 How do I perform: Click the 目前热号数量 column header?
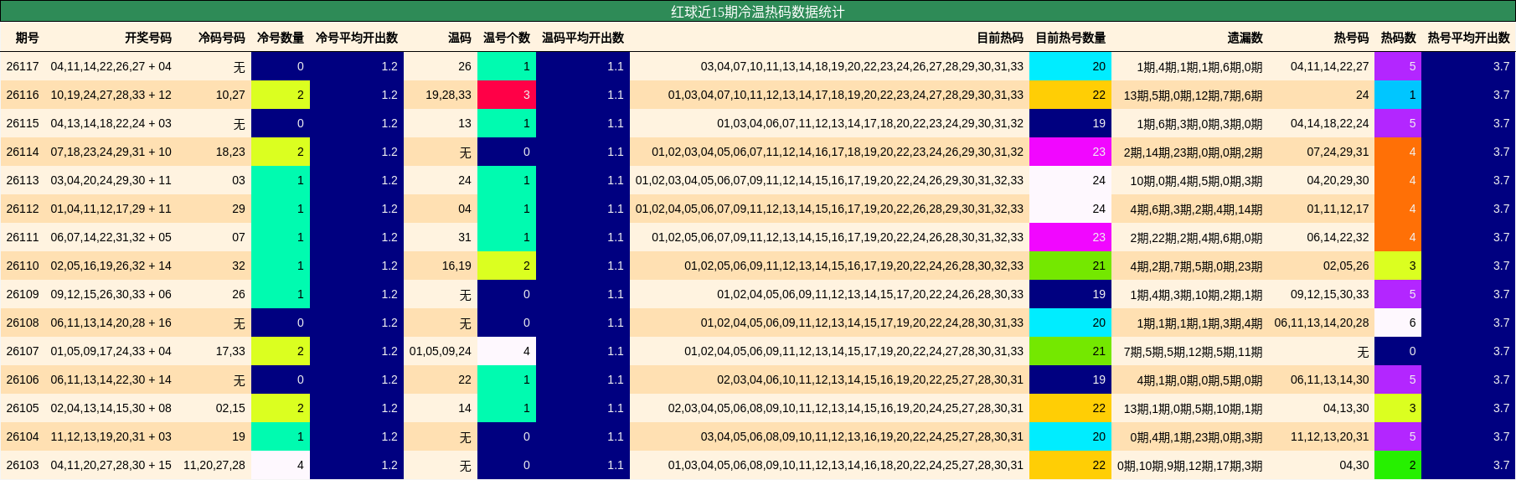(x=1070, y=38)
